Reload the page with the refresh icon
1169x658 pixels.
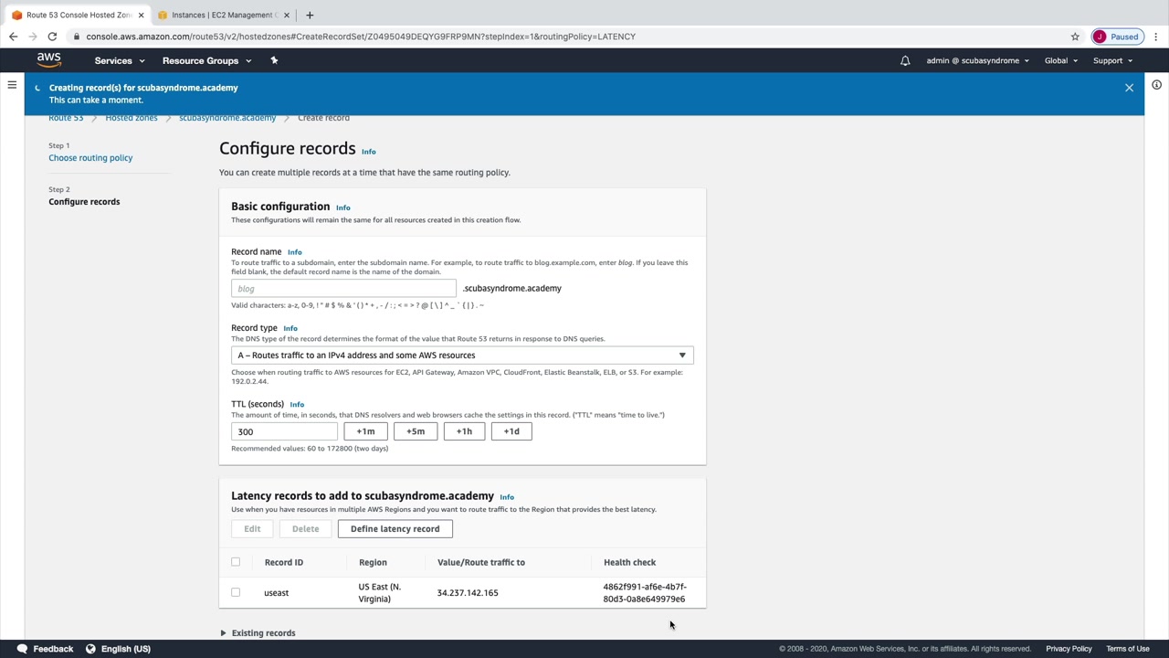(52, 37)
